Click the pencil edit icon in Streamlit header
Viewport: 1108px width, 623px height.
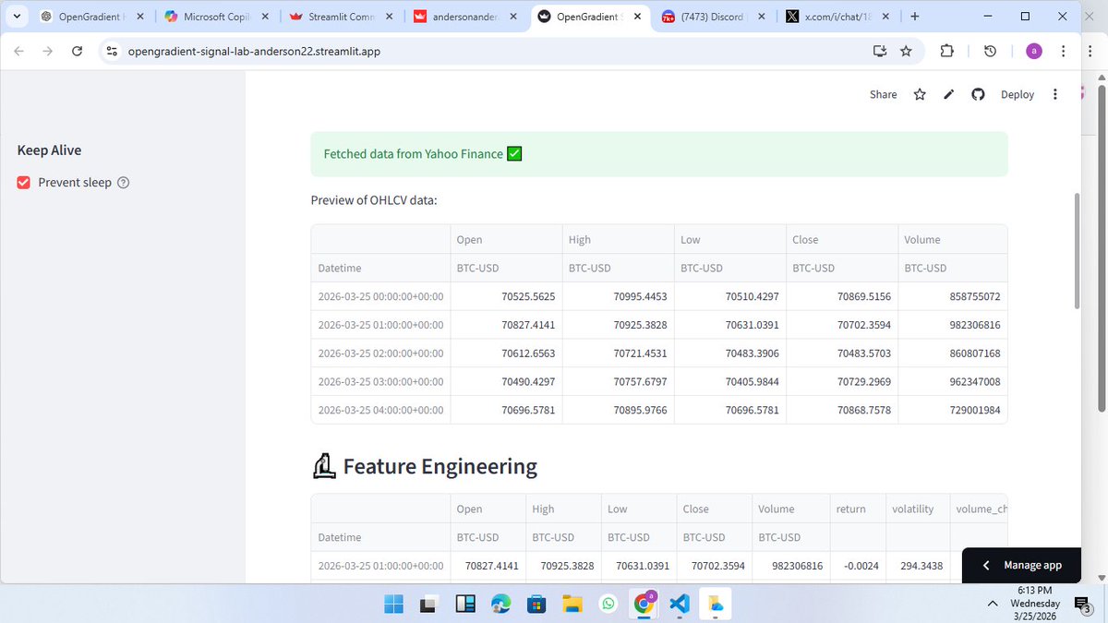coord(948,94)
